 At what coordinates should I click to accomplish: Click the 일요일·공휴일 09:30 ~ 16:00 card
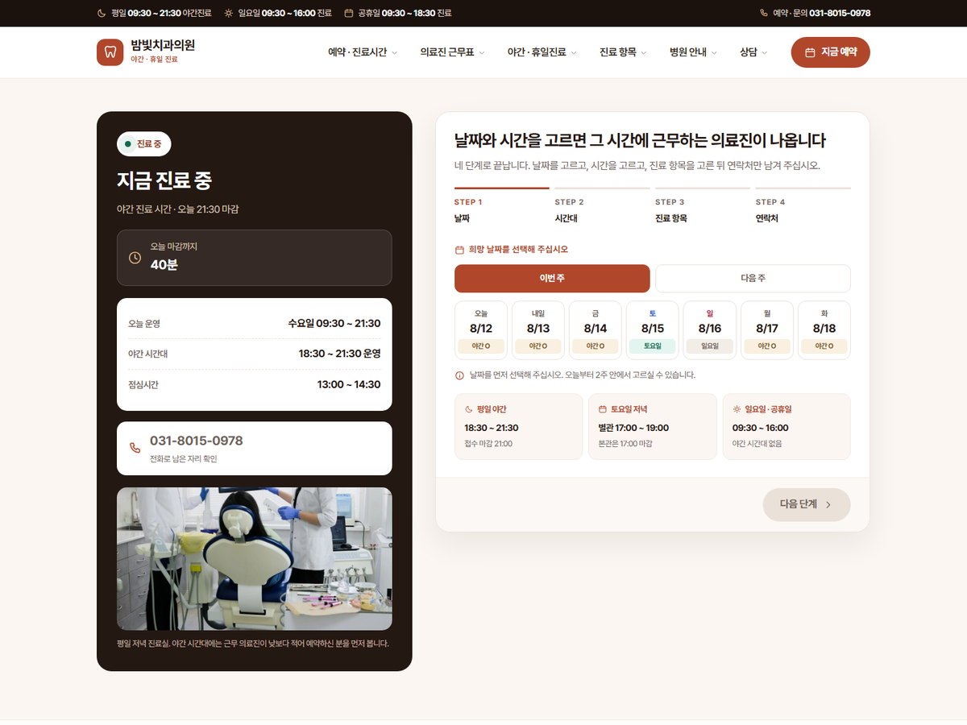(x=786, y=427)
